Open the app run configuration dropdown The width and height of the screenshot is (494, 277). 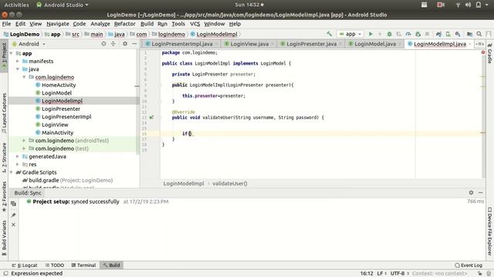[350, 34]
